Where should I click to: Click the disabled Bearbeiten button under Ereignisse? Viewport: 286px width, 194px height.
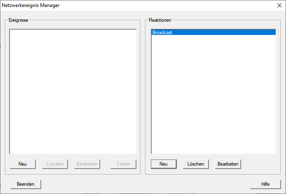click(87, 164)
